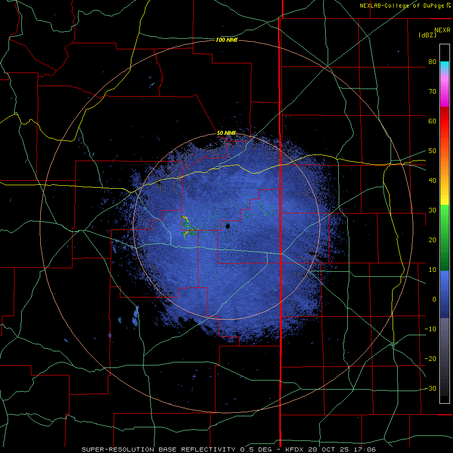Click the 50 dBZ scale label

(x=432, y=151)
